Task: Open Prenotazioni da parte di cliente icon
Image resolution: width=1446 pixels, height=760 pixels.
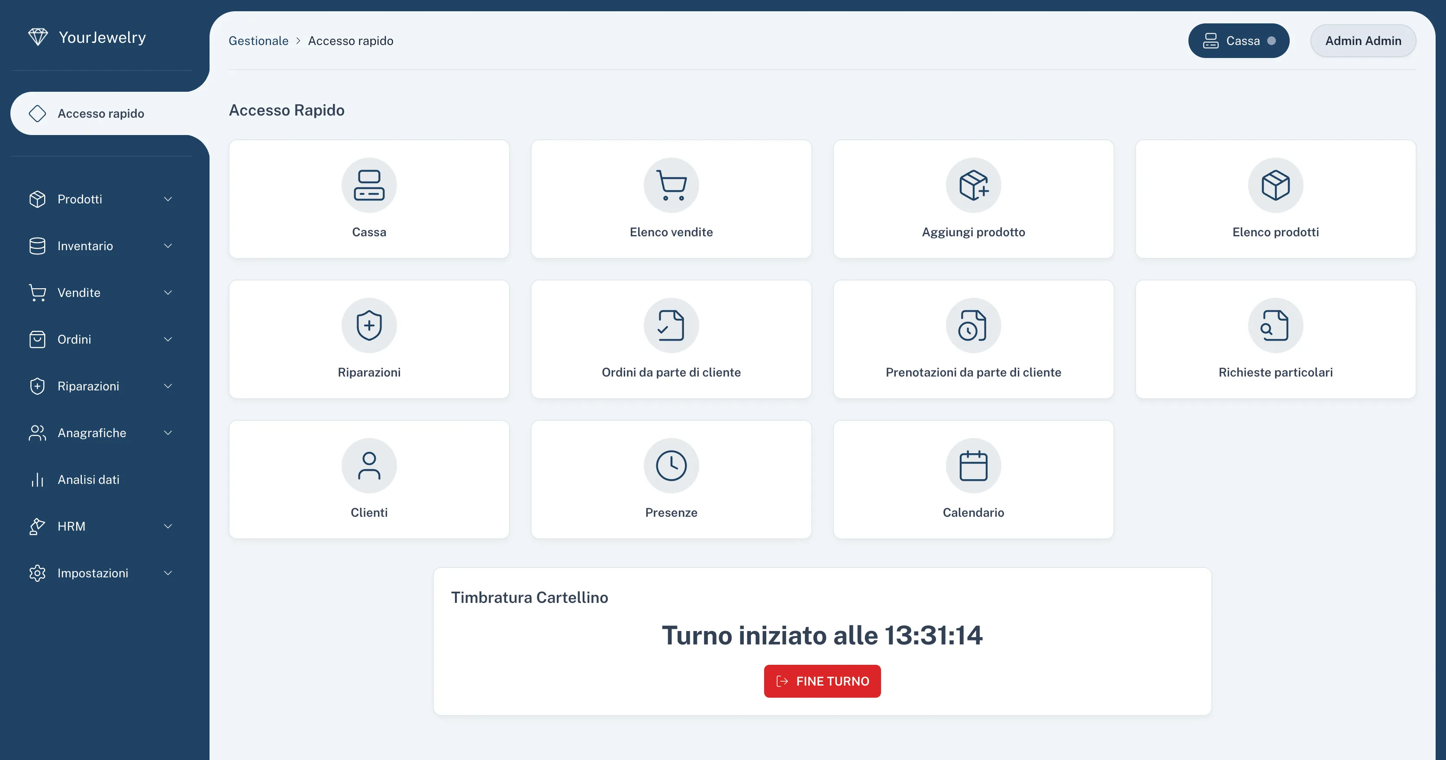Action: (x=973, y=325)
